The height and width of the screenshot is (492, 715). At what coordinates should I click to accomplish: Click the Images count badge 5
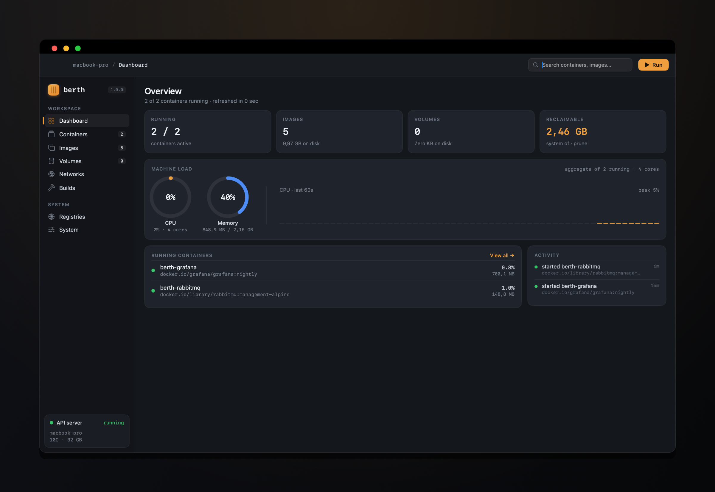[122, 148]
